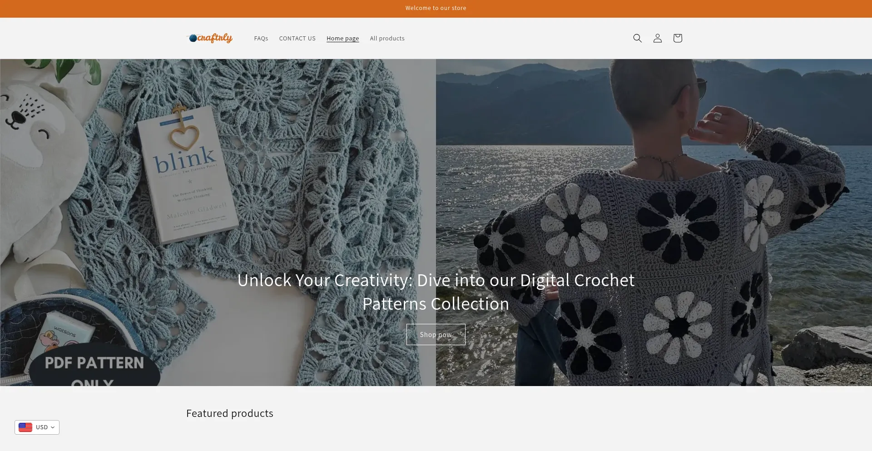Click the Welcome to our store announcement
The height and width of the screenshot is (451, 872).
436,8
